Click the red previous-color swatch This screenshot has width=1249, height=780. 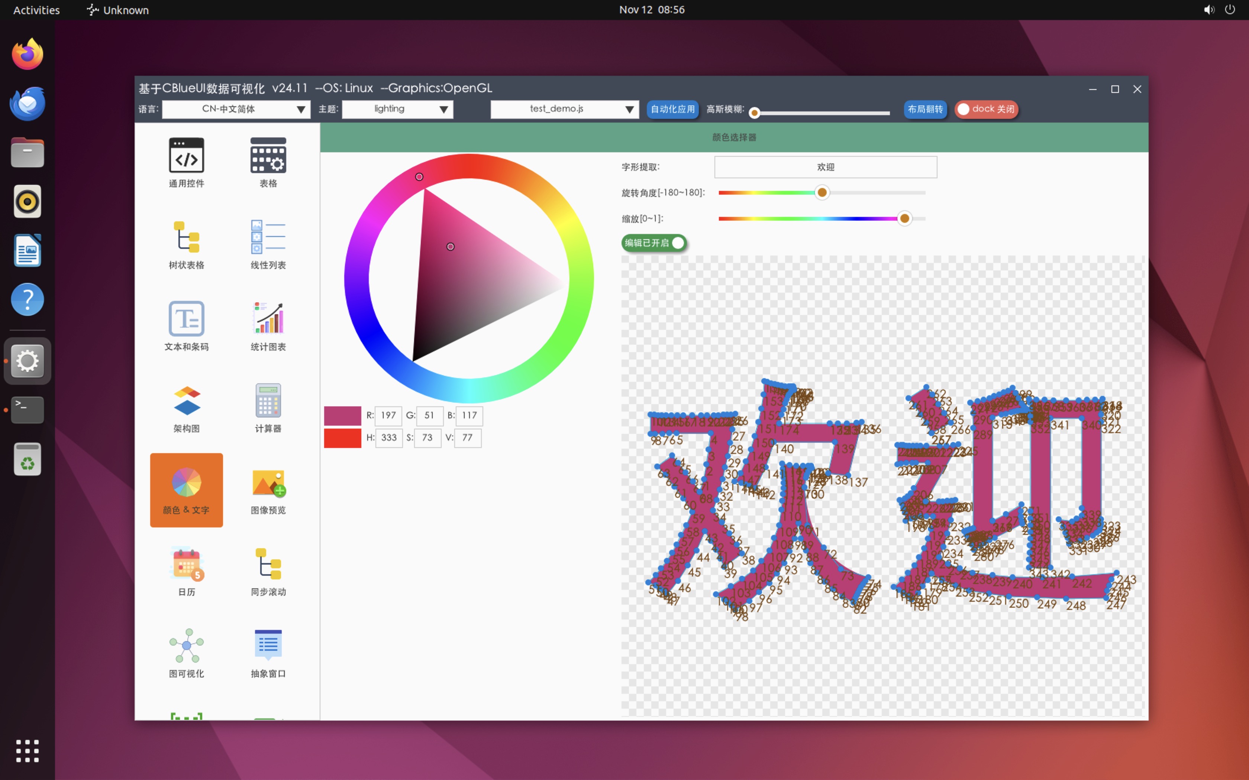342,438
